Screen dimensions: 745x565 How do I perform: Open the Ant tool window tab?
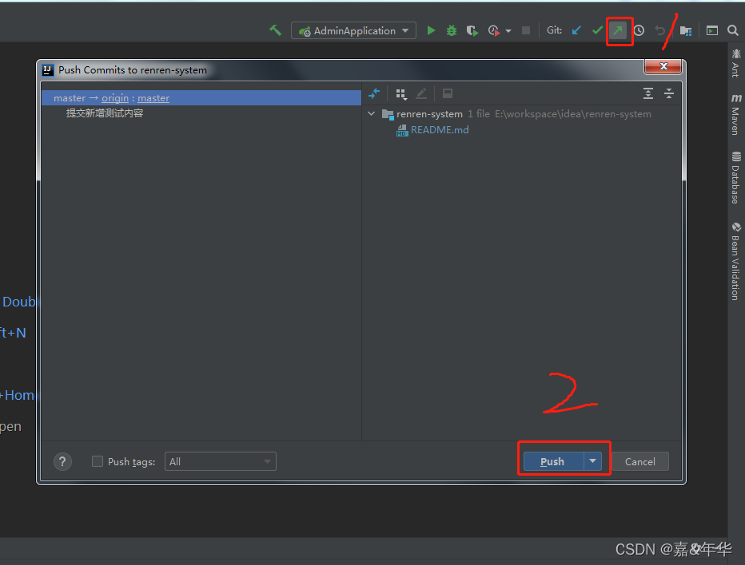(735, 63)
